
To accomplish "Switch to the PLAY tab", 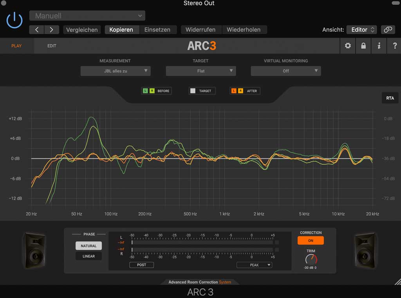I will click(x=16, y=46).
